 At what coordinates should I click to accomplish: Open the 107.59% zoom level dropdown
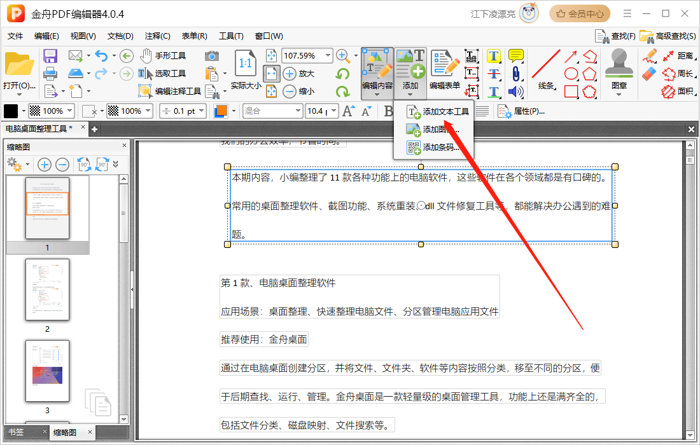(x=328, y=56)
